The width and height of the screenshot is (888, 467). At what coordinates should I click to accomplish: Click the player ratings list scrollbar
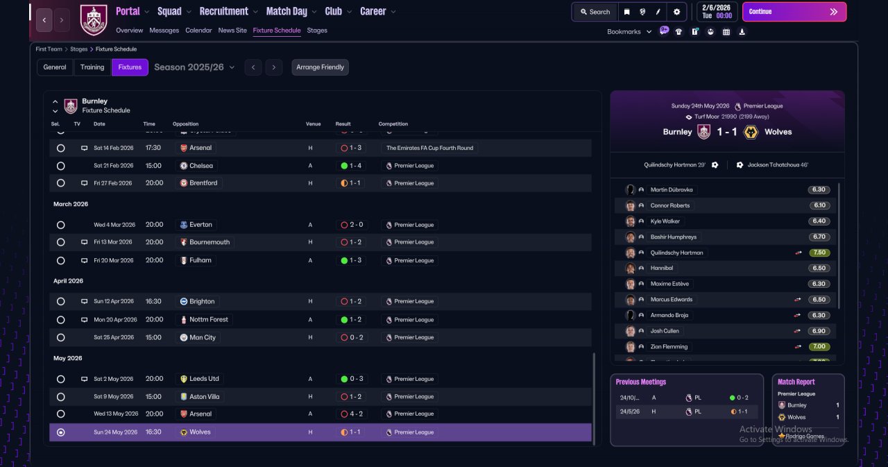pos(839,246)
